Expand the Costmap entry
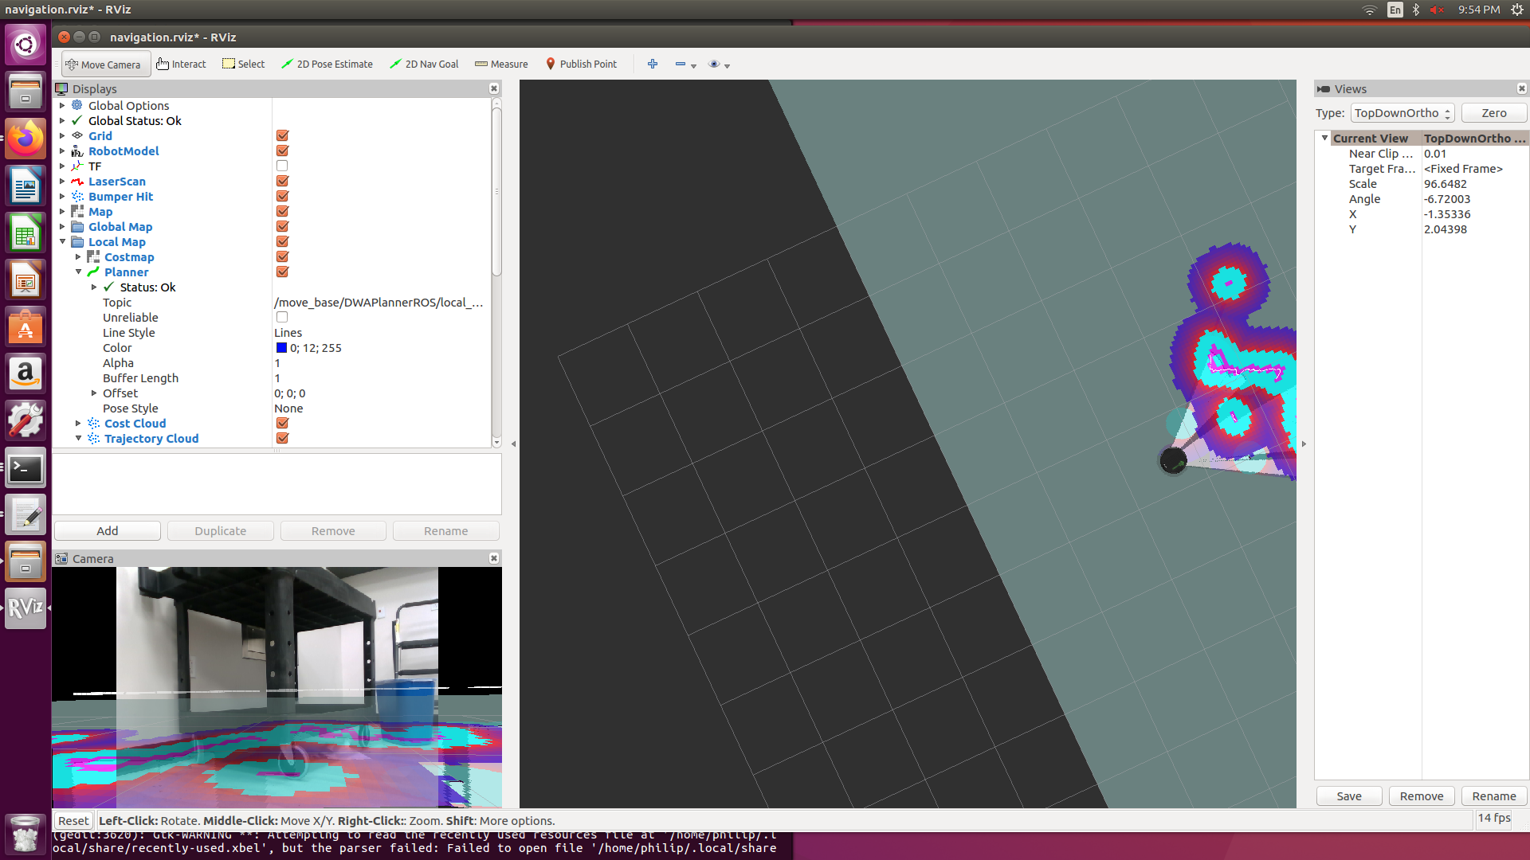Screen dimensions: 1530x860 (x=78, y=257)
